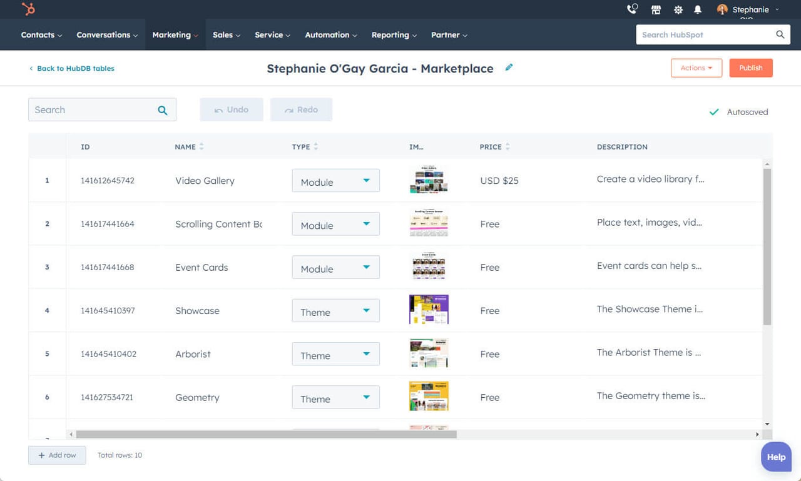The height and width of the screenshot is (481, 801).
Task: Open Arborist type dropdown
Action: click(336, 354)
